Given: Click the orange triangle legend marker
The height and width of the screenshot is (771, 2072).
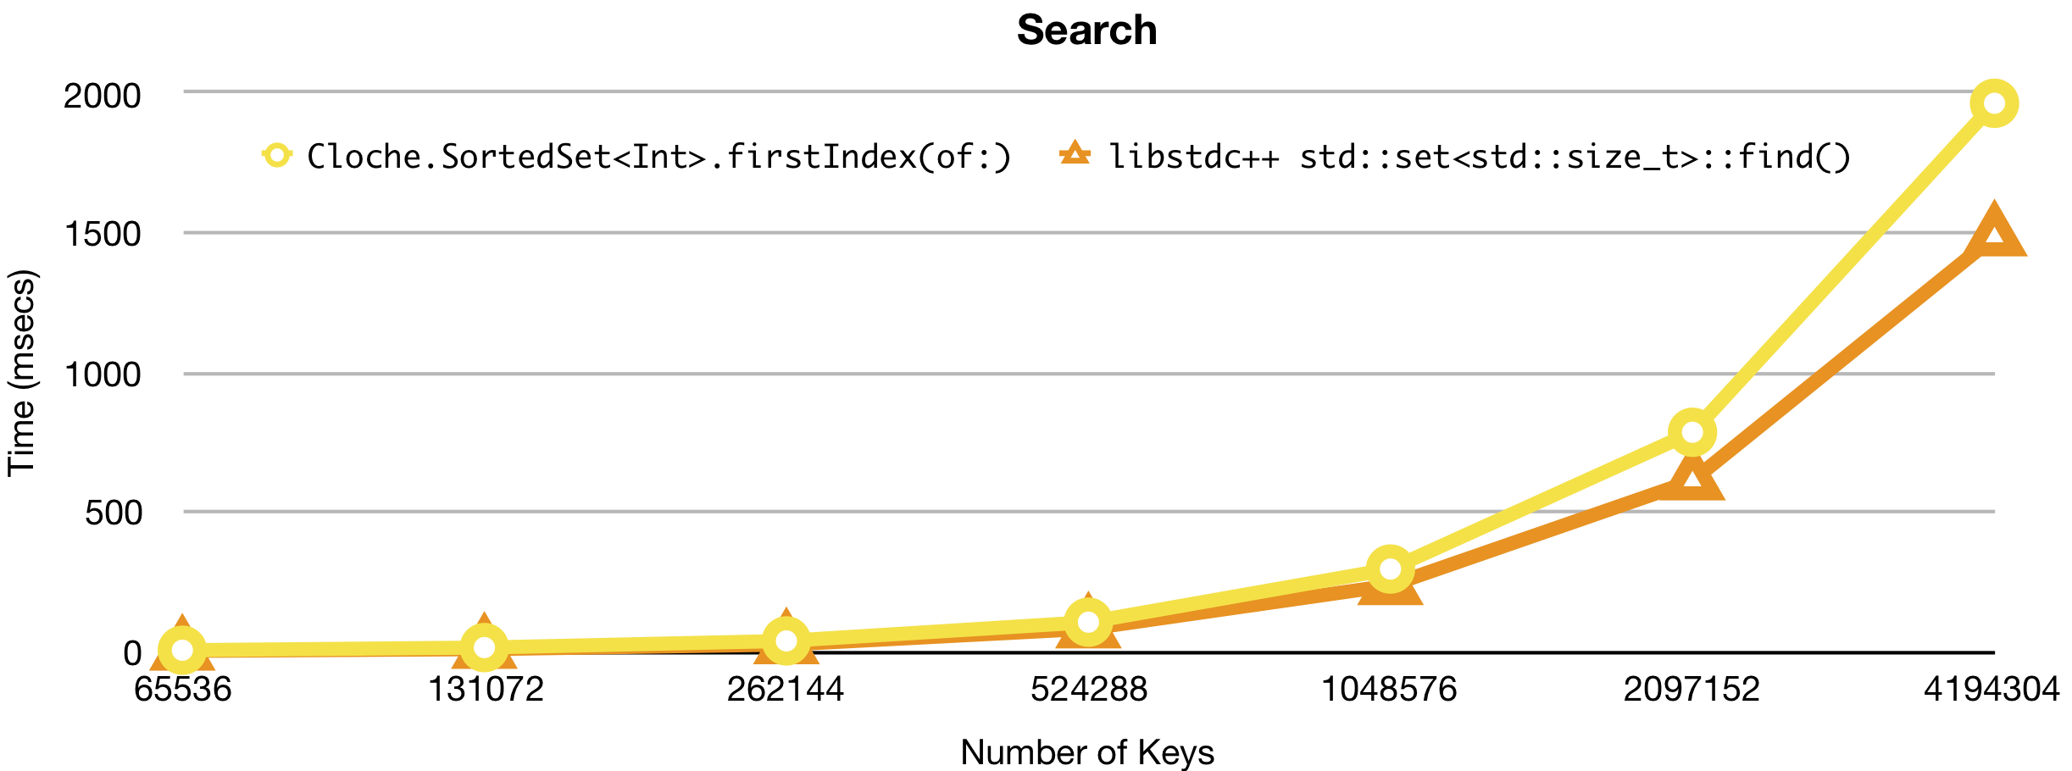Looking at the screenshot, I should point(1075,154).
